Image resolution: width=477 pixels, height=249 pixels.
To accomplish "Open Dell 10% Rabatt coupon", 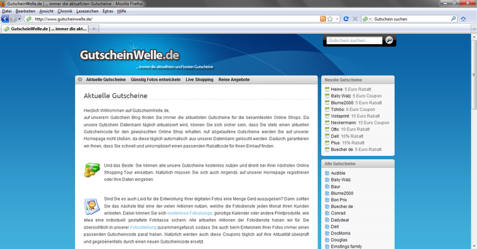I will point(347,136).
